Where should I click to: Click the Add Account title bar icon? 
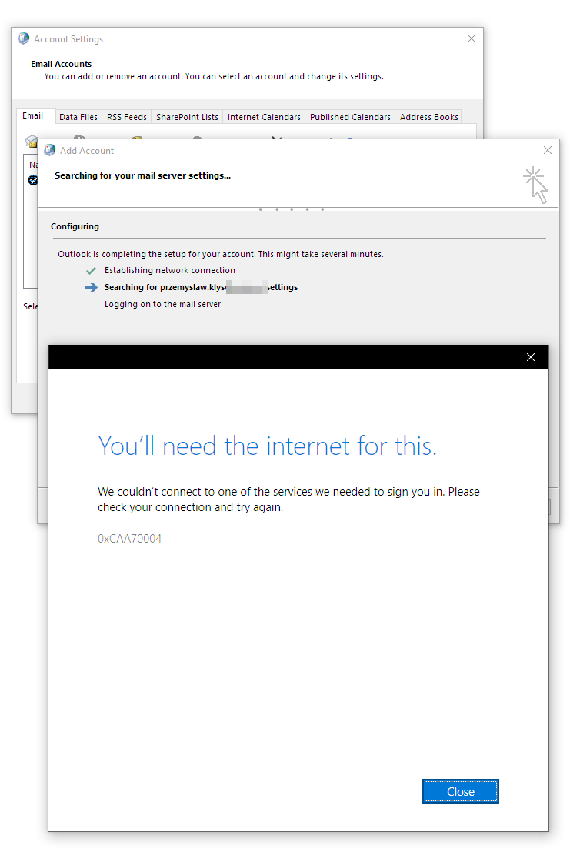tap(50, 151)
